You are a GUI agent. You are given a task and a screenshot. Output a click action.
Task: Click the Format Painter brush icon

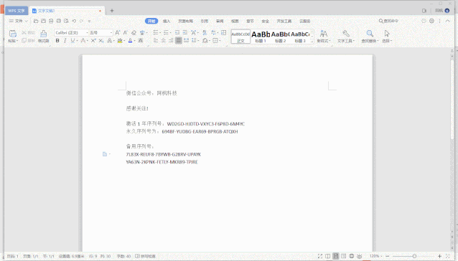pos(44,34)
